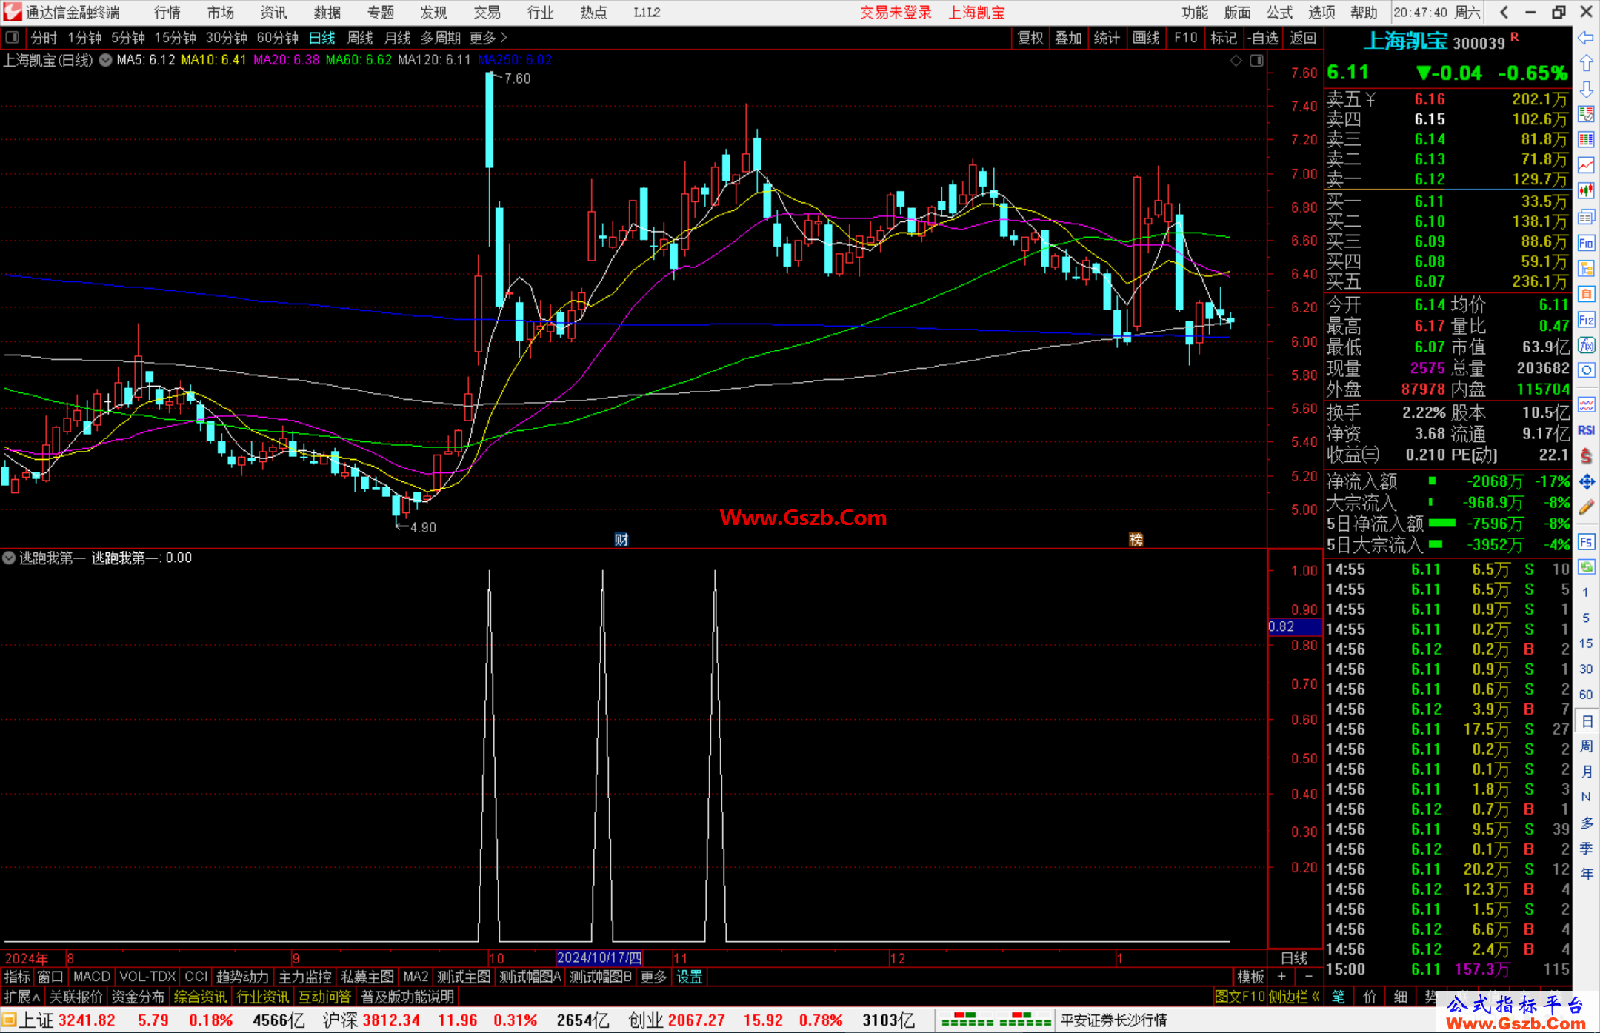
Task: Open the candlestick chart sidebar icon
Action: (x=1586, y=191)
